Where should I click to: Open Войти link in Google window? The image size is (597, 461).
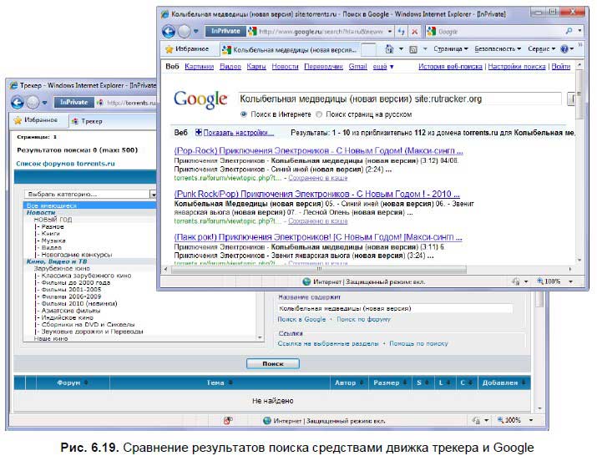point(561,67)
